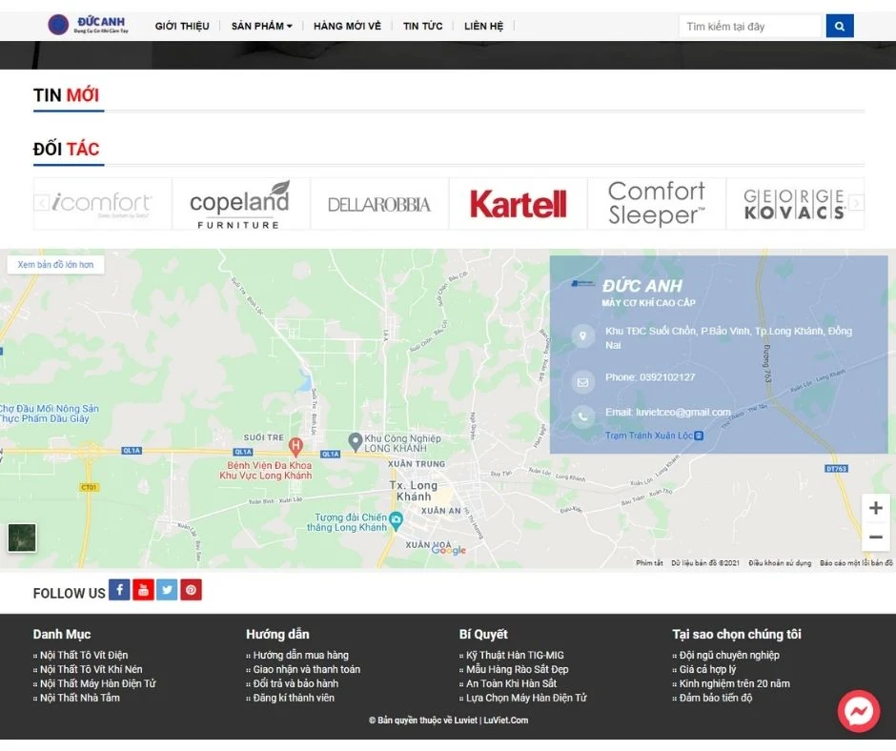Click the Google logo on the map
This screenshot has height=751, width=896.
click(x=449, y=550)
